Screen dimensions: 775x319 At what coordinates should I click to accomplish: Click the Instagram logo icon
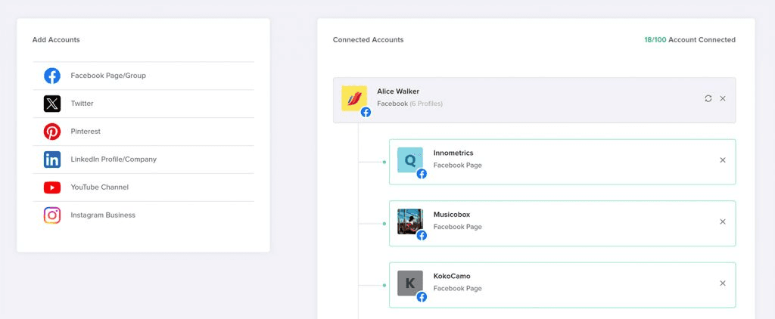pyautogui.click(x=52, y=215)
